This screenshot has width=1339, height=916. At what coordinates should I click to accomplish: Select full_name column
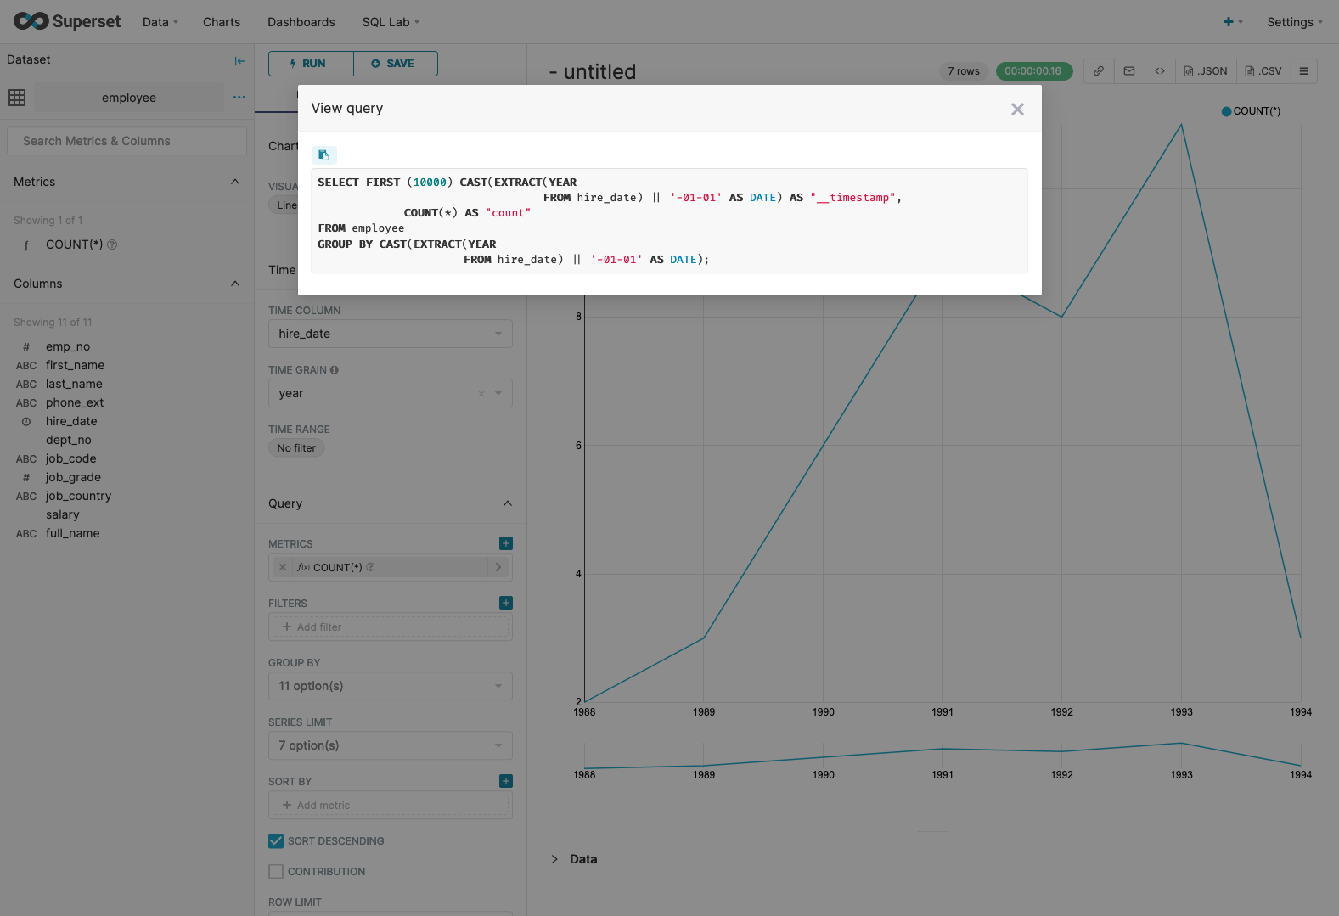pyautogui.click(x=73, y=533)
